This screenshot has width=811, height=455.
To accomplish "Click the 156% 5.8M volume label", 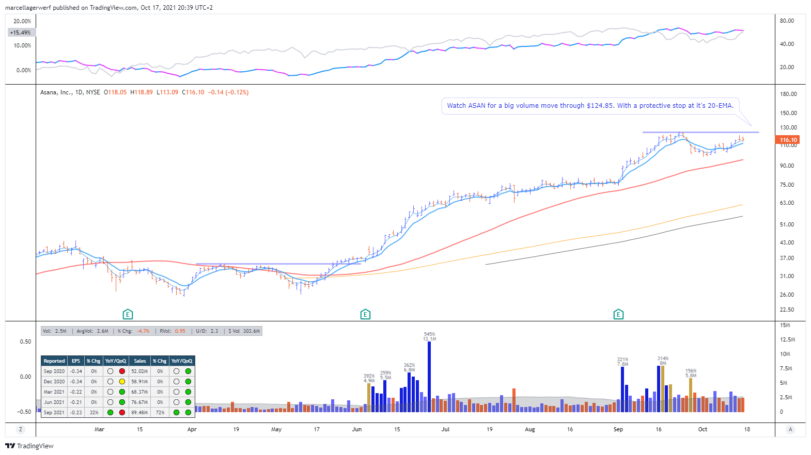I will [691, 373].
